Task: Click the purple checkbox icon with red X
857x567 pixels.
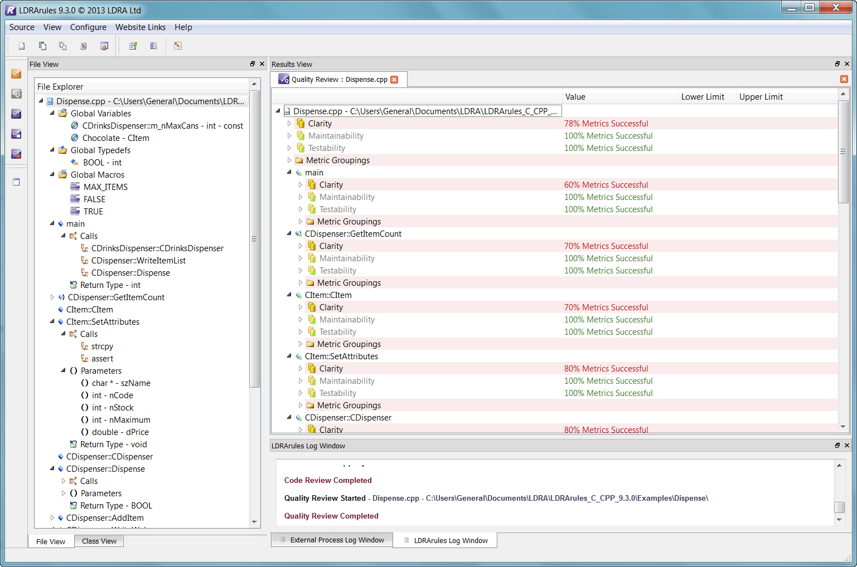Action: tap(16, 154)
